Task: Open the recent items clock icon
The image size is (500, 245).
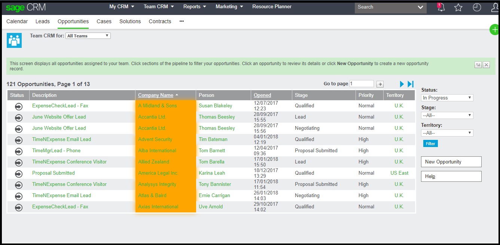Action: pyautogui.click(x=477, y=7)
